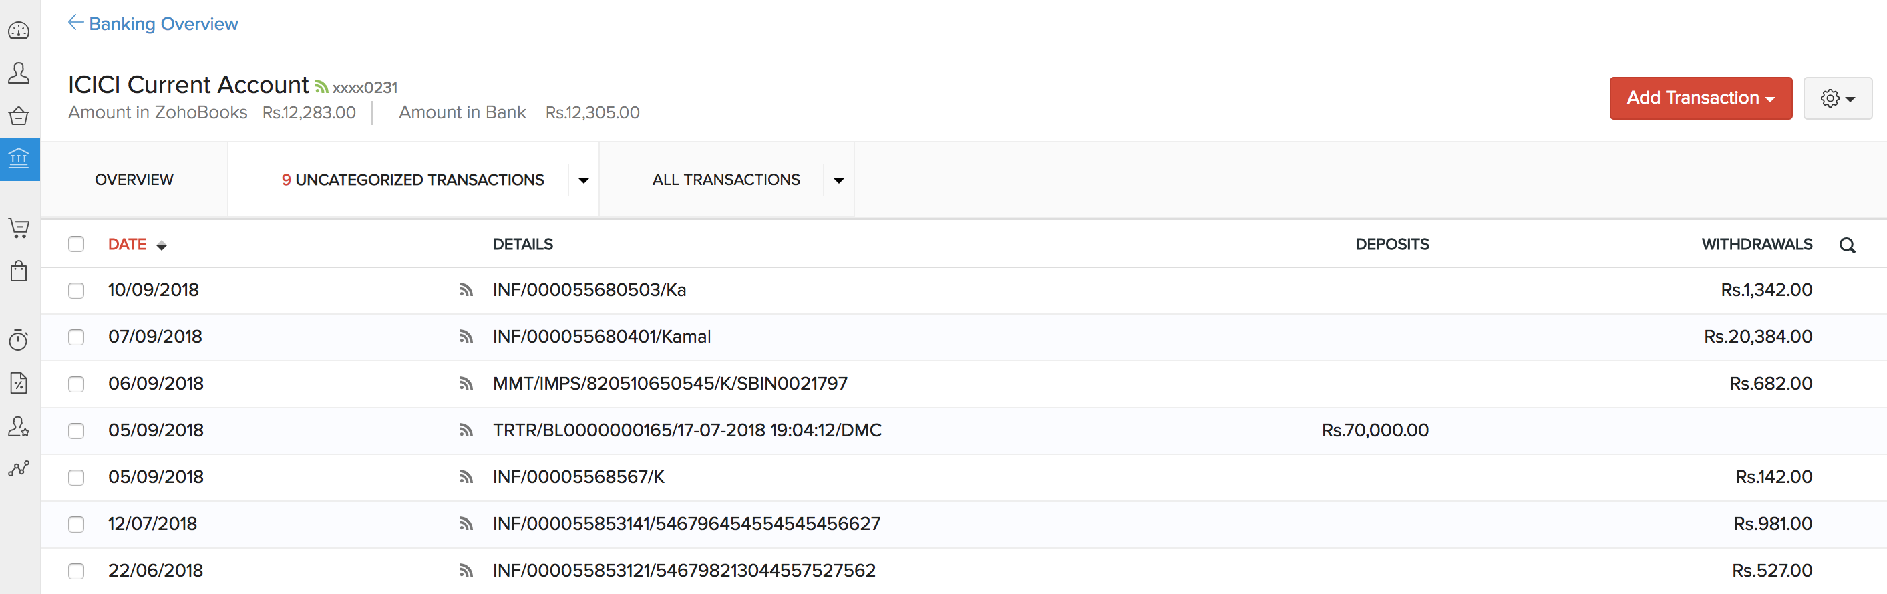The image size is (1887, 594).
Task: Click the date 10/09/2018
Action: (154, 290)
